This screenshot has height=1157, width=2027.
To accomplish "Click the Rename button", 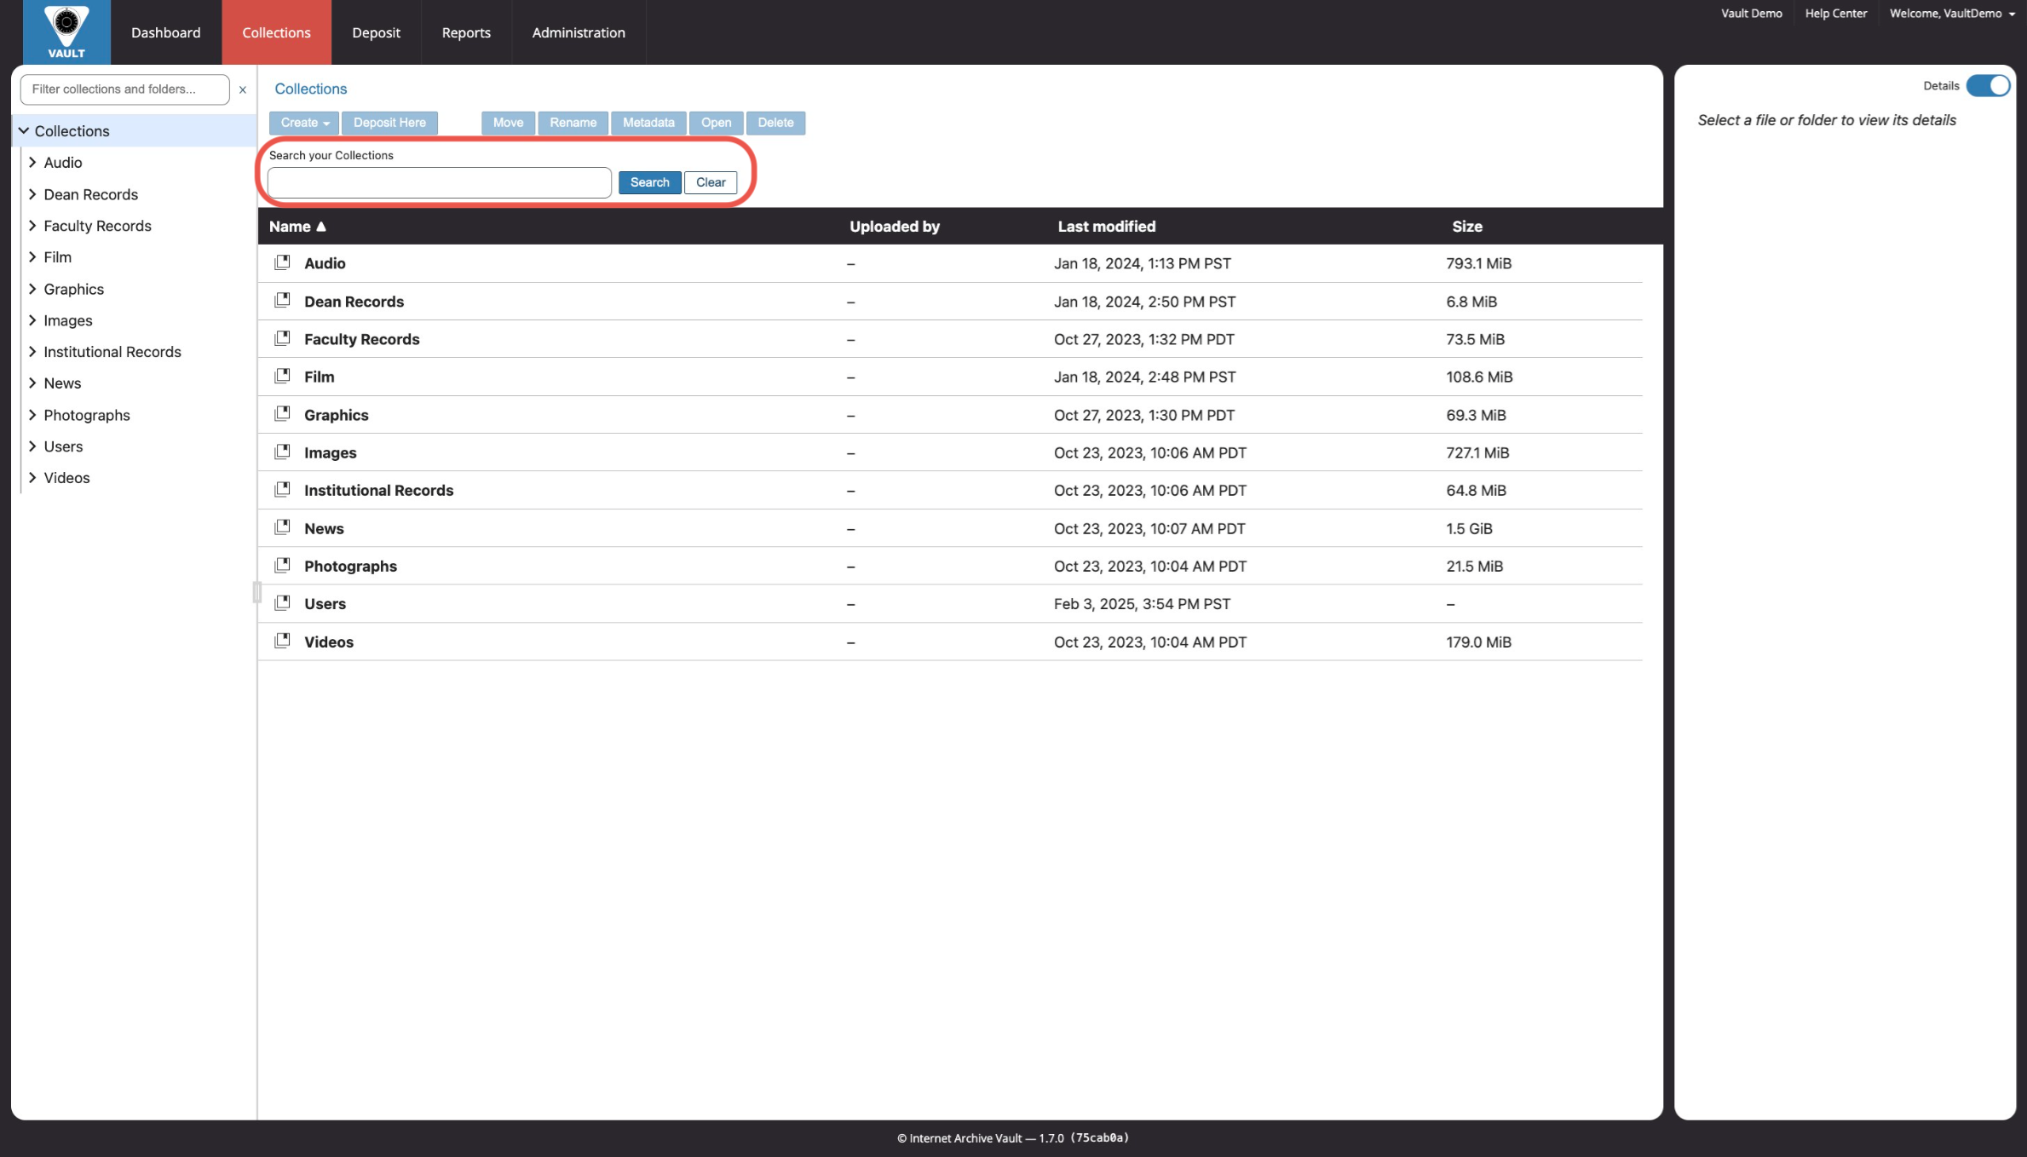I will pyautogui.click(x=573, y=123).
